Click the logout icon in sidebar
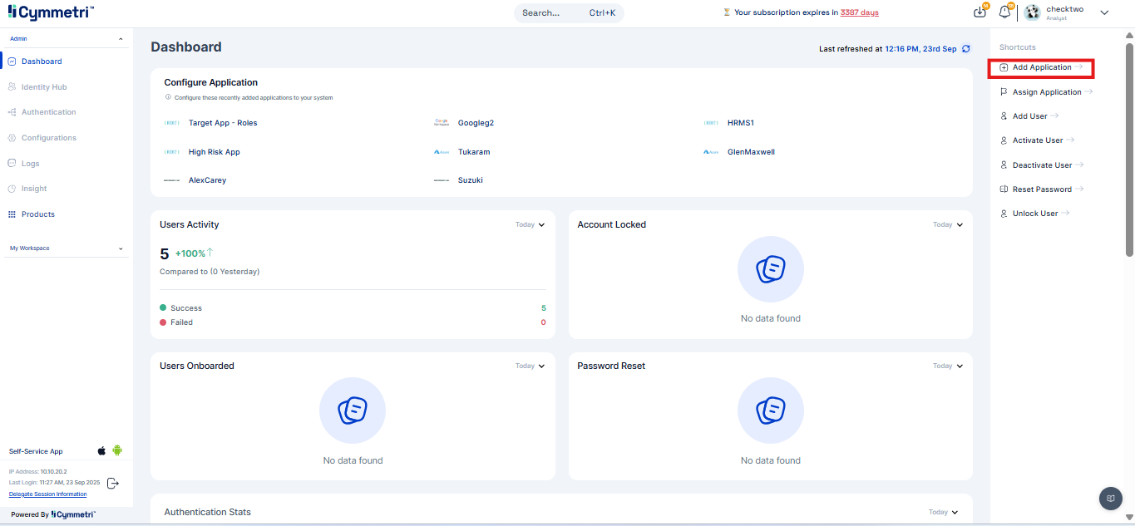1135x526 pixels. pyautogui.click(x=114, y=484)
